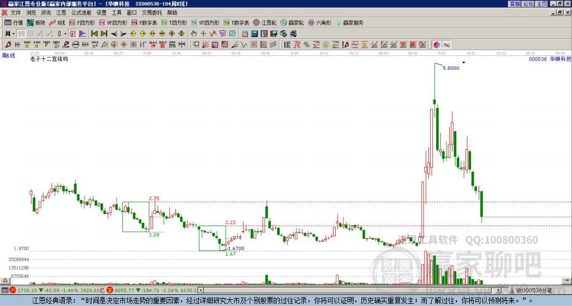
Task: Click the 周K线 period label
Action: (8, 55)
